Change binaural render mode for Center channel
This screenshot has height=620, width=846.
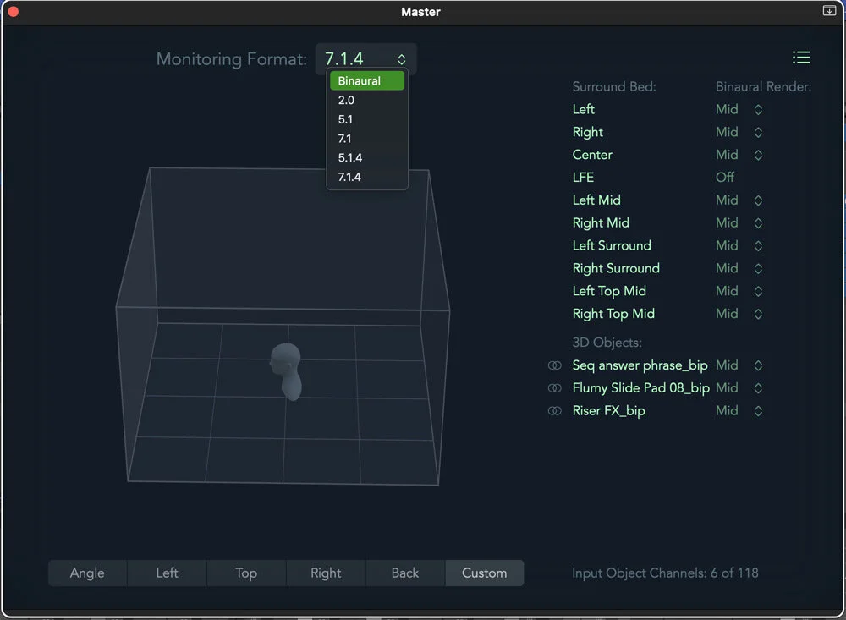(739, 155)
